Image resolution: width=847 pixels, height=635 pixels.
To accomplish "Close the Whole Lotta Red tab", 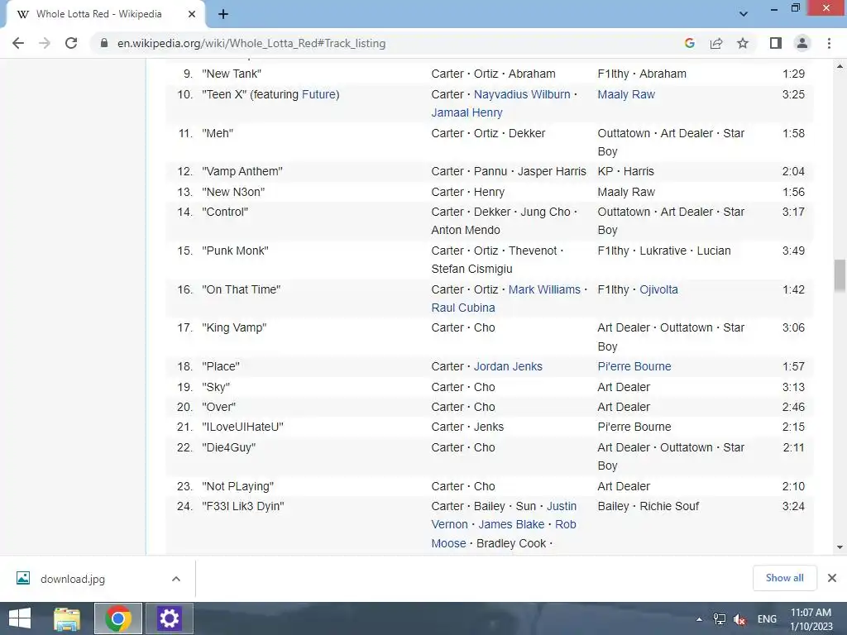I will pos(192,14).
